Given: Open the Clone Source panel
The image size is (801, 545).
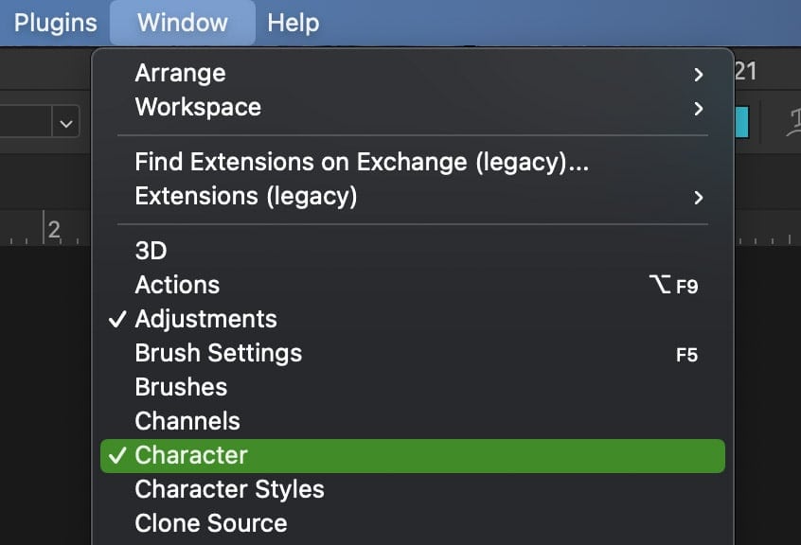Looking at the screenshot, I should click(210, 523).
